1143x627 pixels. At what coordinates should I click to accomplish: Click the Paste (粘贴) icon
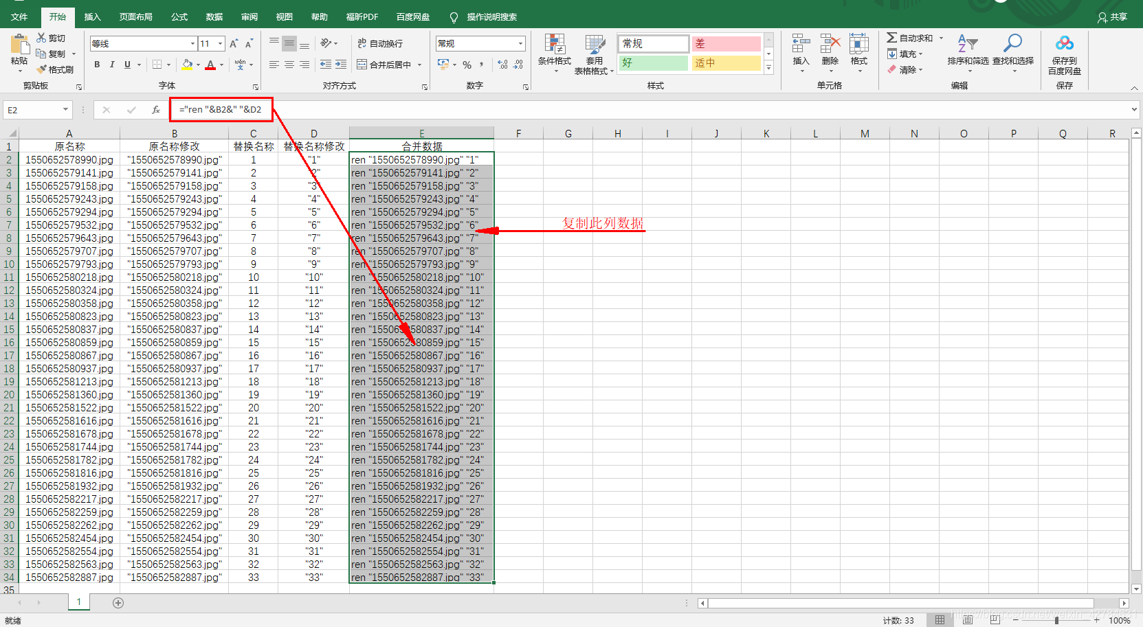click(x=19, y=45)
